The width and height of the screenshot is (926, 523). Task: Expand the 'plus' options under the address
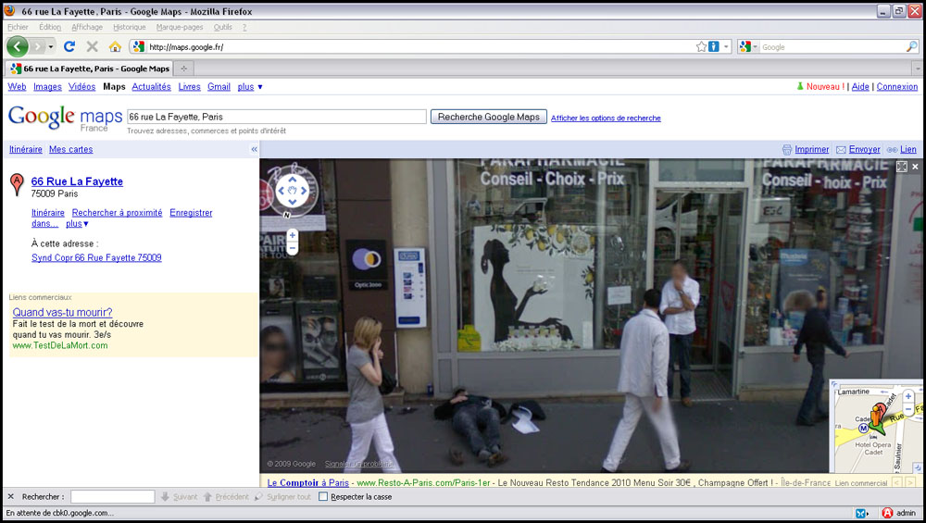click(77, 224)
